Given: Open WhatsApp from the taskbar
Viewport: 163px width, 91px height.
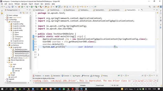Looking at the screenshot, I should [64, 89].
